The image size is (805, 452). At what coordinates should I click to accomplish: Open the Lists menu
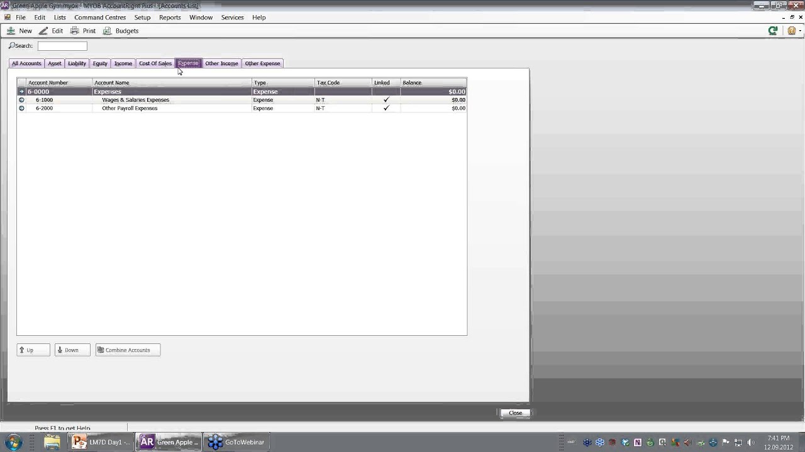tap(60, 18)
